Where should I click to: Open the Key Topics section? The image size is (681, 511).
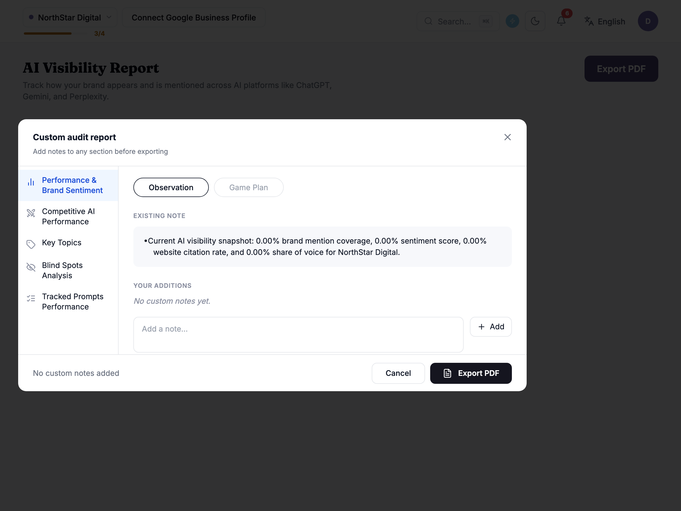pos(68,243)
